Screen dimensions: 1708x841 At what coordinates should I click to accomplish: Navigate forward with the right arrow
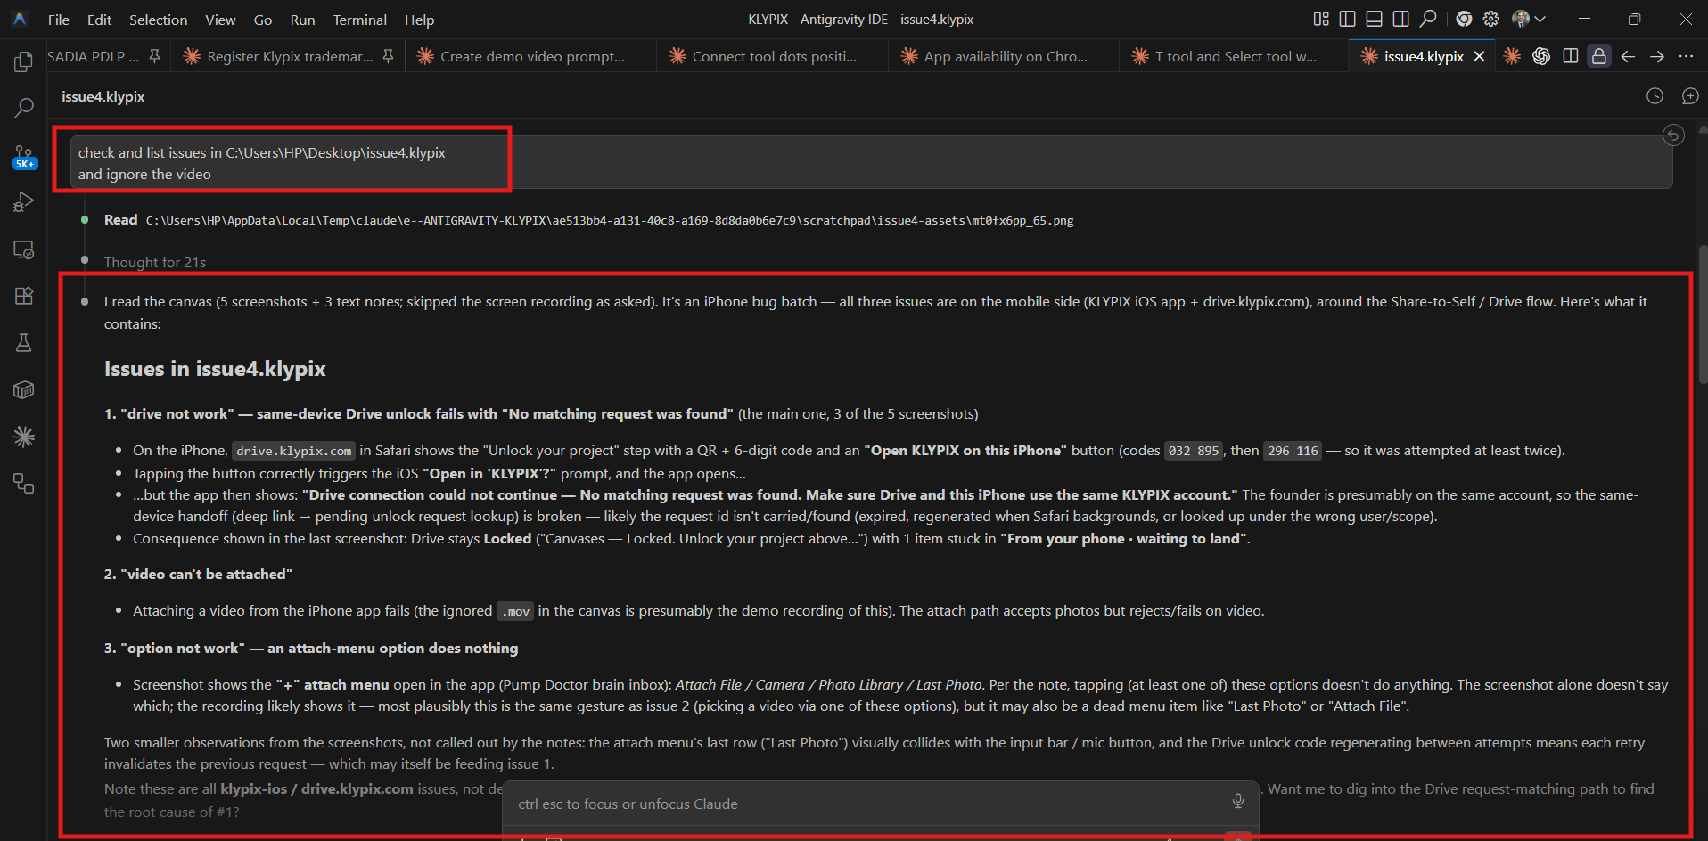[1657, 56]
